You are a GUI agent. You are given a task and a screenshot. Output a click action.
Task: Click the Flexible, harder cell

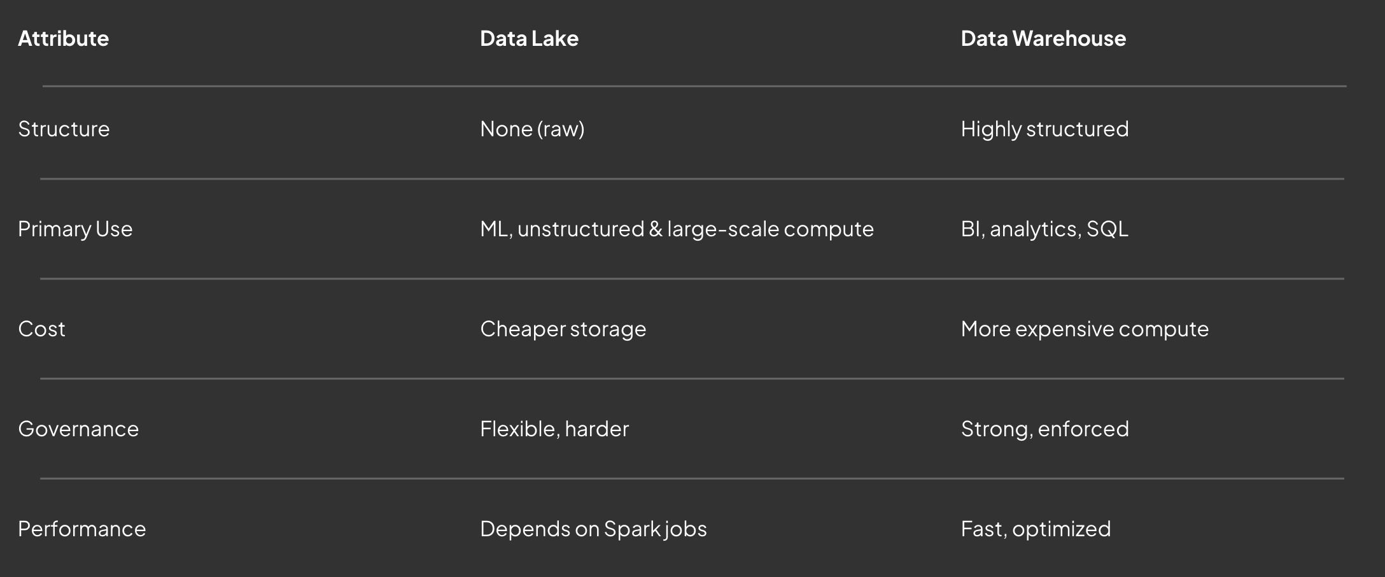point(554,429)
